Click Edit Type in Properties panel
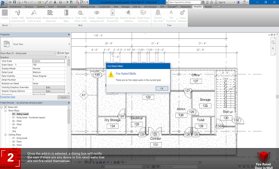 (63, 53)
